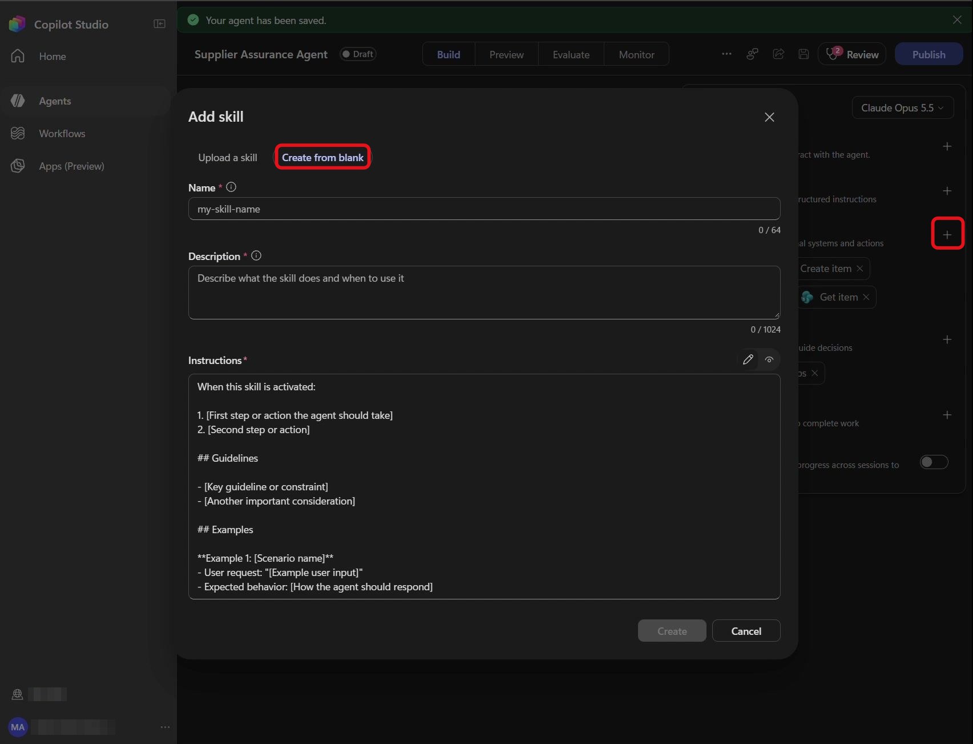Go to Agents in sidebar
The height and width of the screenshot is (744, 973).
(55, 101)
